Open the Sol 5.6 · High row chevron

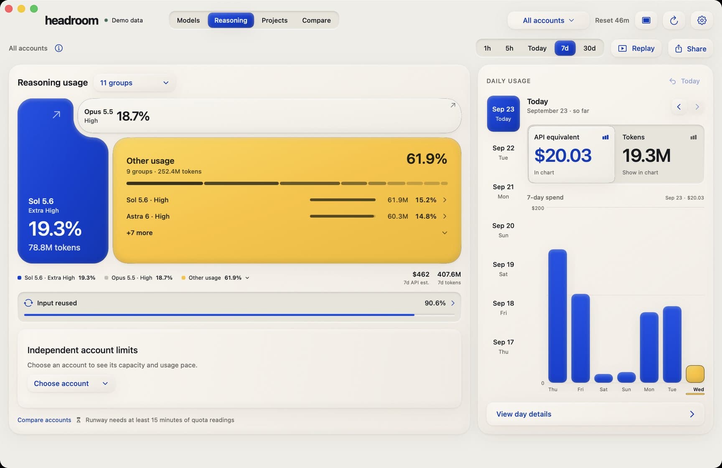445,200
